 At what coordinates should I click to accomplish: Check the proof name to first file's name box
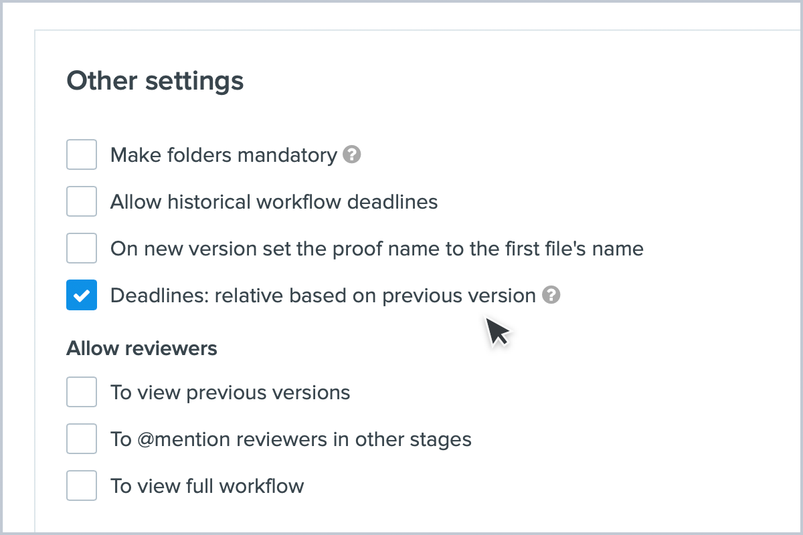click(82, 249)
